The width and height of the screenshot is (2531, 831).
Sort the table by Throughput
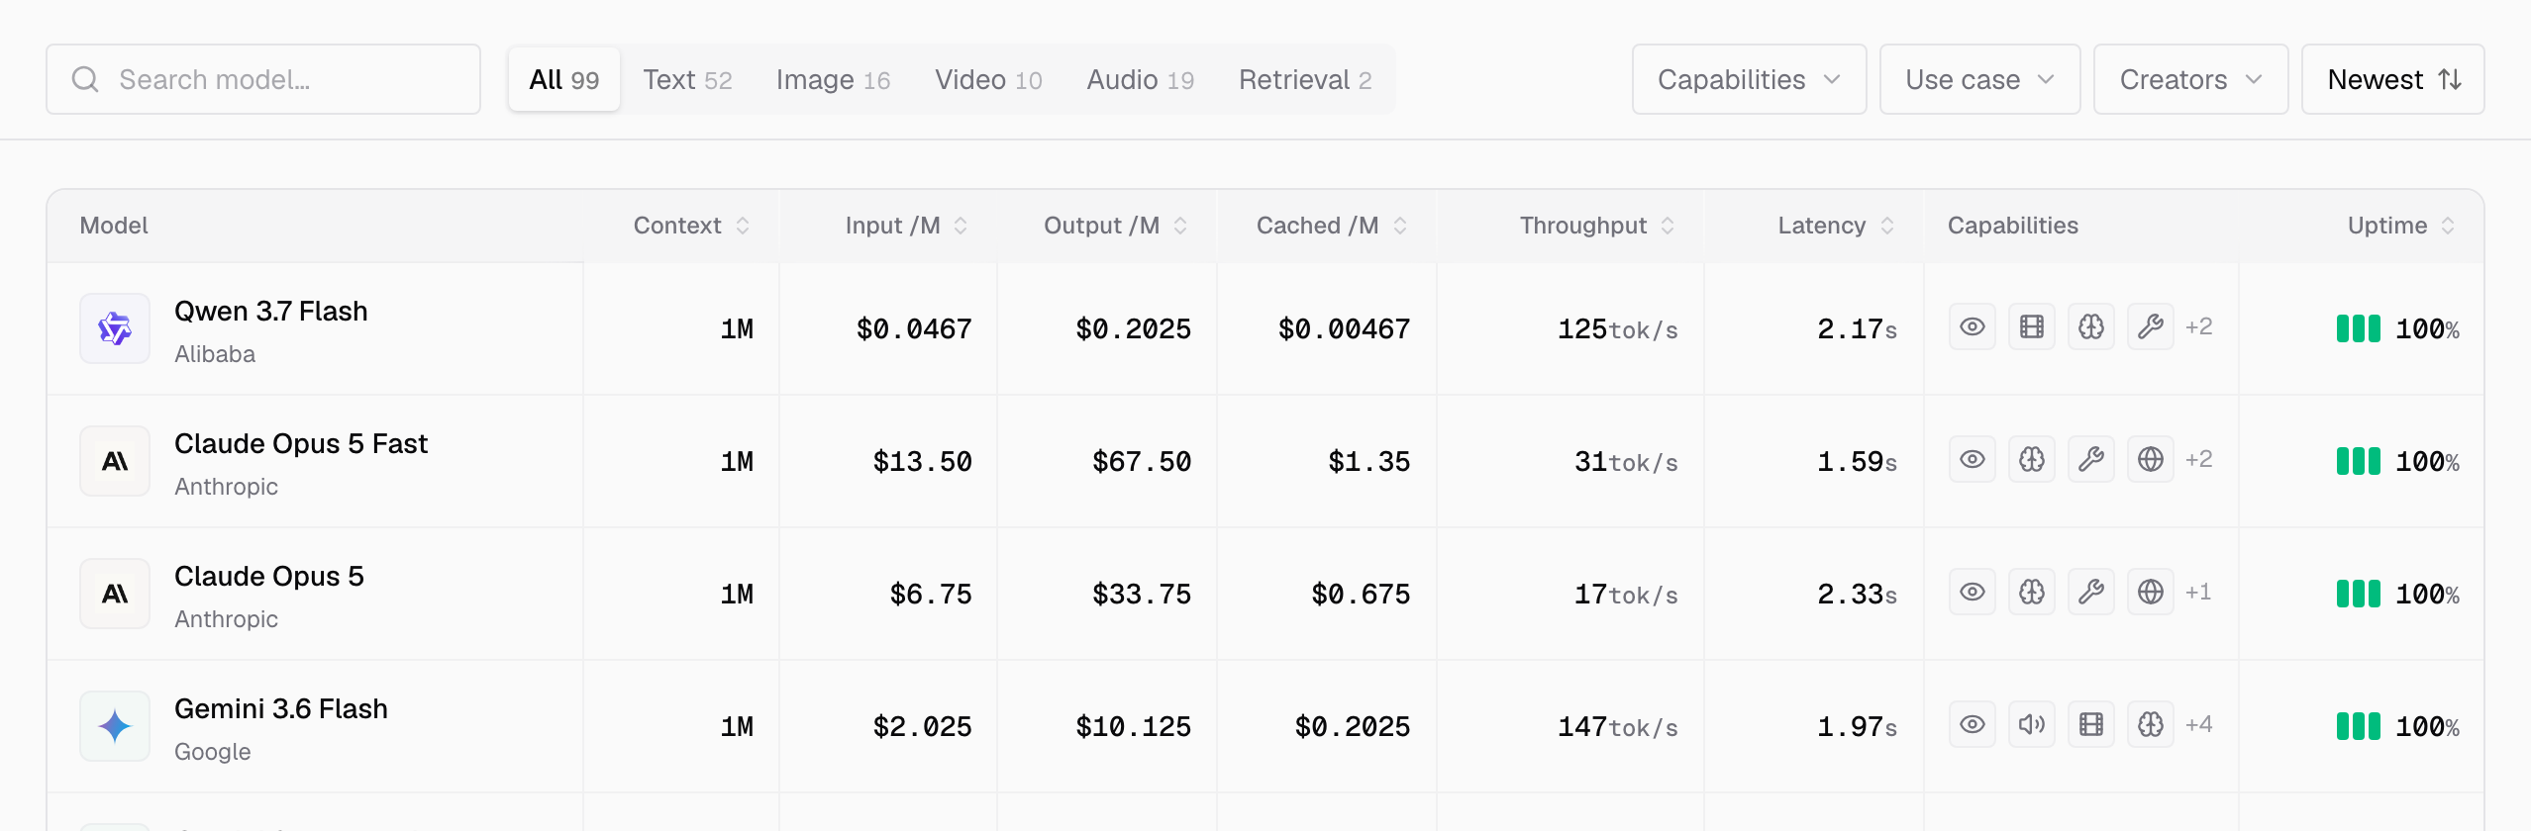point(1597,226)
